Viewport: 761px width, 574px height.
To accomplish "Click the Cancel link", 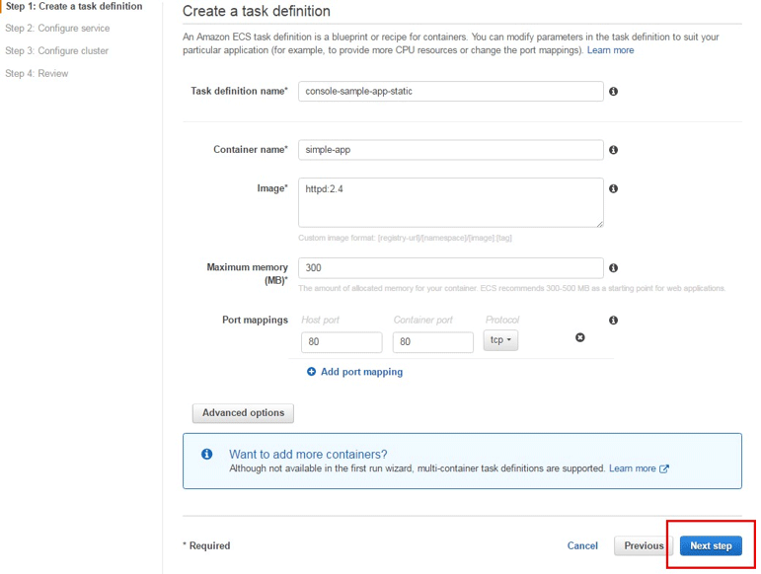I will point(582,545).
